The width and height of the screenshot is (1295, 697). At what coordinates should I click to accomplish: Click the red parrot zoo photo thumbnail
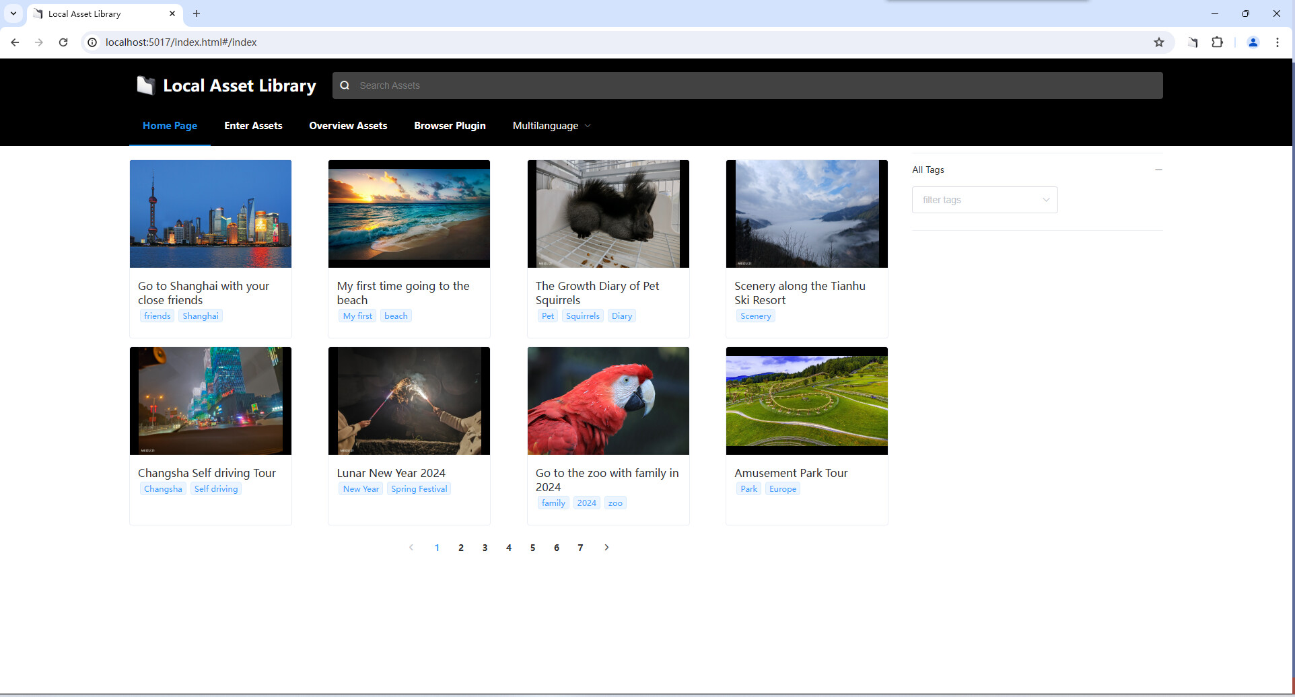(x=608, y=400)
